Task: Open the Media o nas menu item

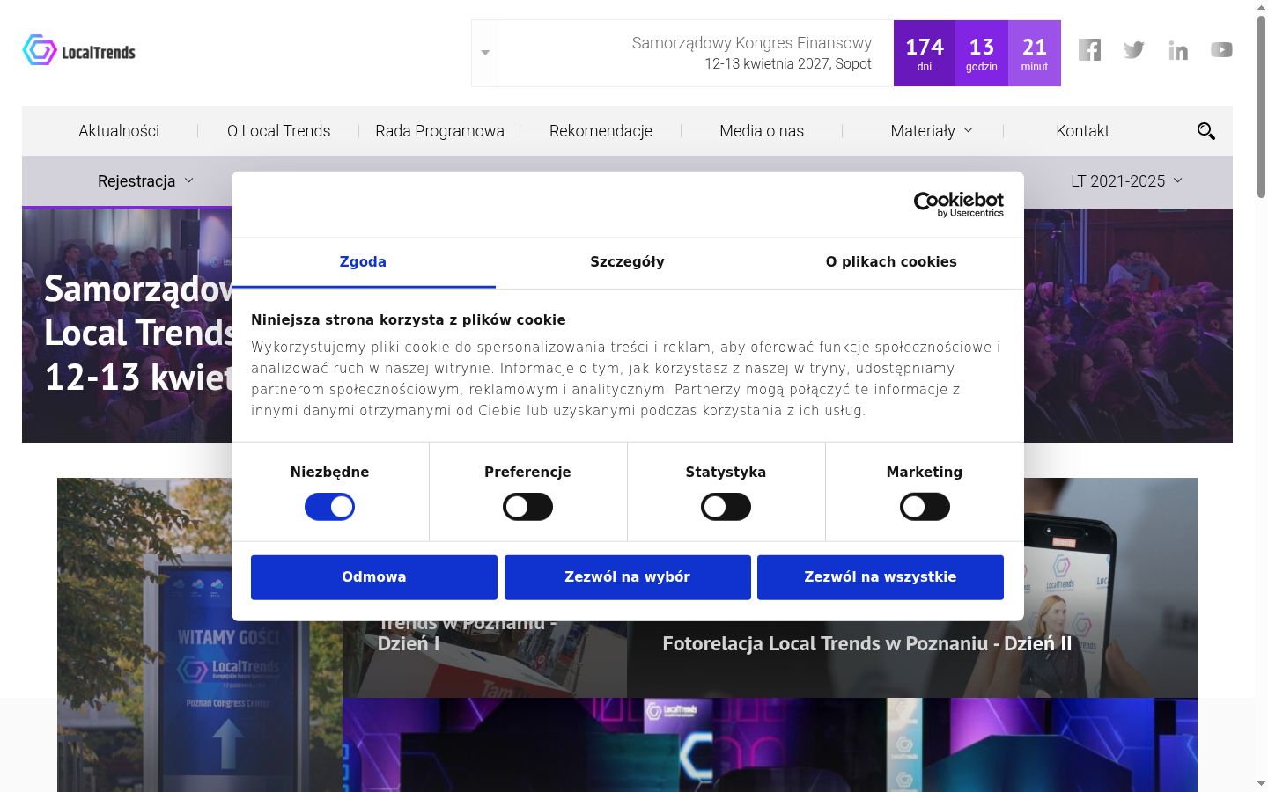Action: tap(762, 131)
